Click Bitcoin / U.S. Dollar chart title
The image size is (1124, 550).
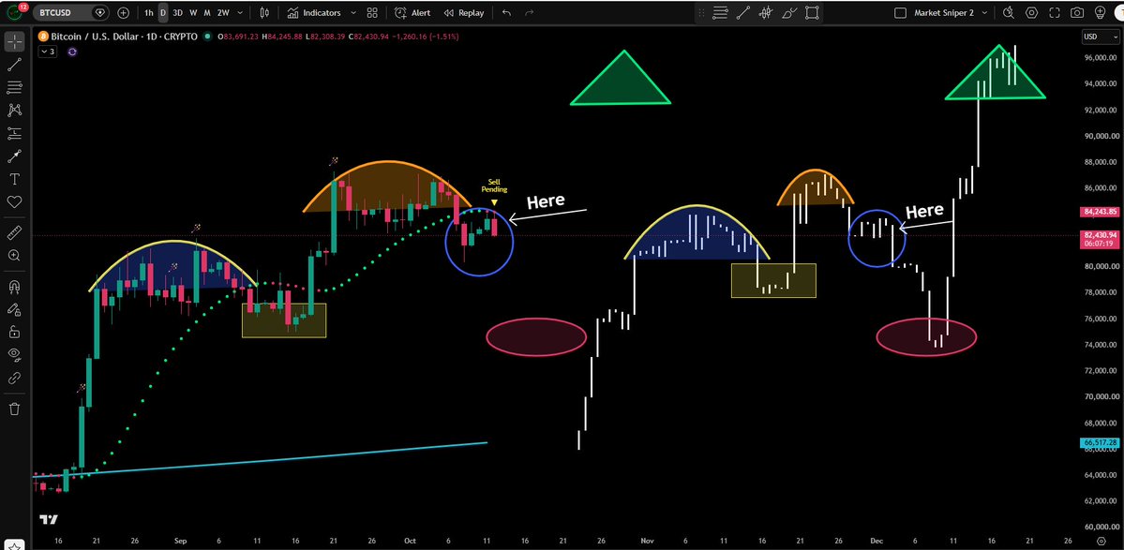[x=123, y=36]
